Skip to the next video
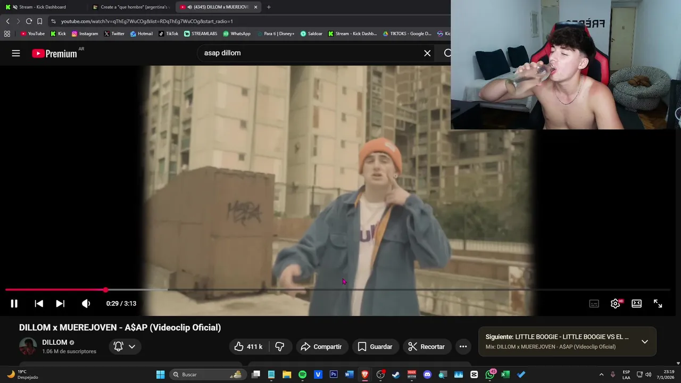The image size is (681, 383). pos(60,303)
